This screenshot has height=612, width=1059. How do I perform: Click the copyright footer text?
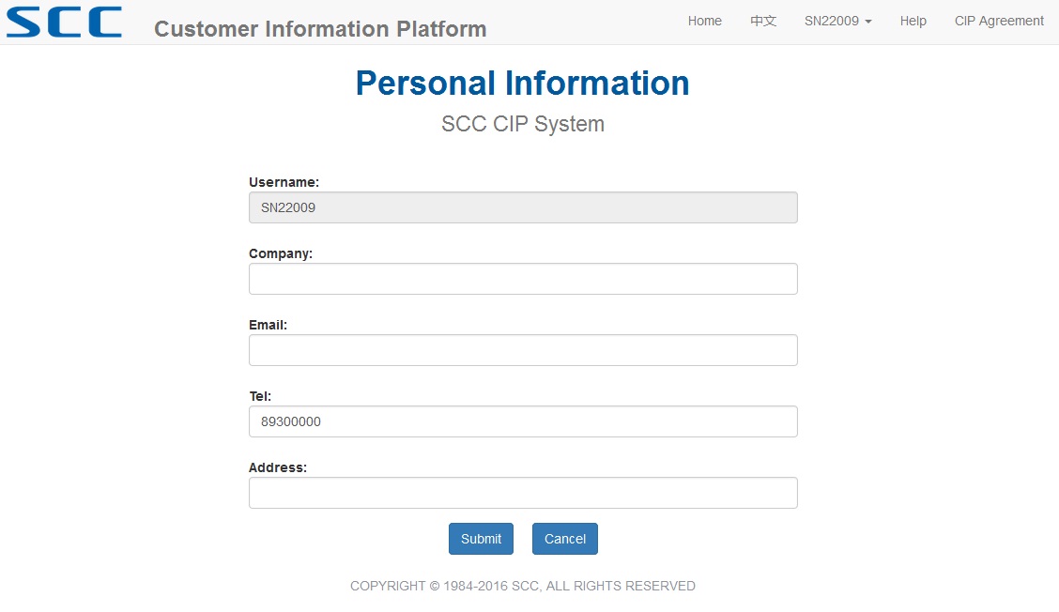coord(523,587)
